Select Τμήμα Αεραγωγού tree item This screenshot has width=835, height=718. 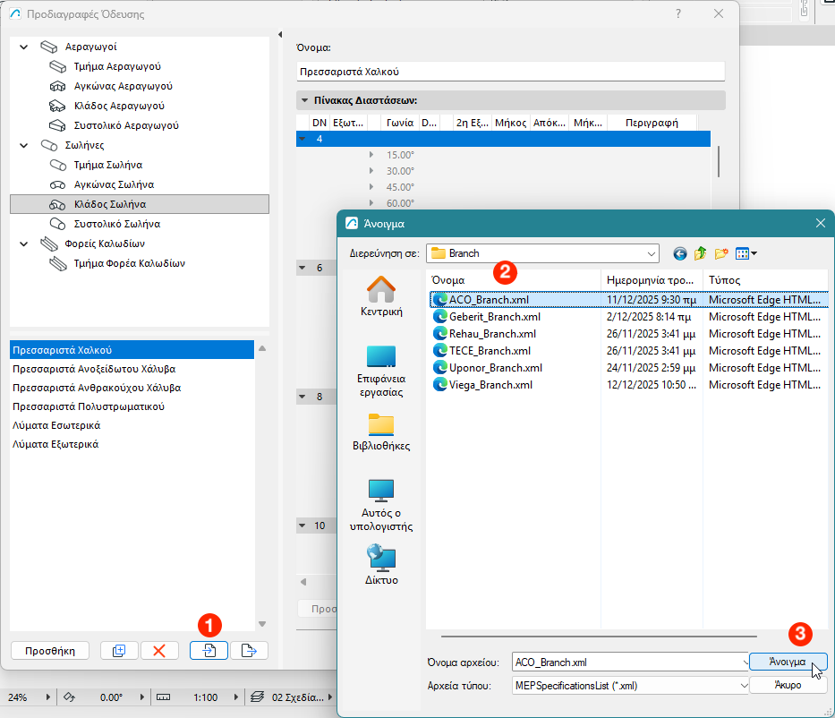tap(117, 66)
